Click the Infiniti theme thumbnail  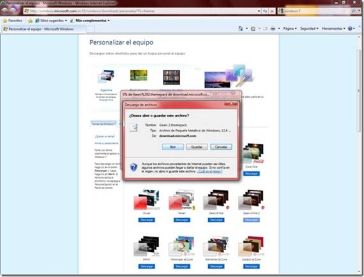[147, 246]
